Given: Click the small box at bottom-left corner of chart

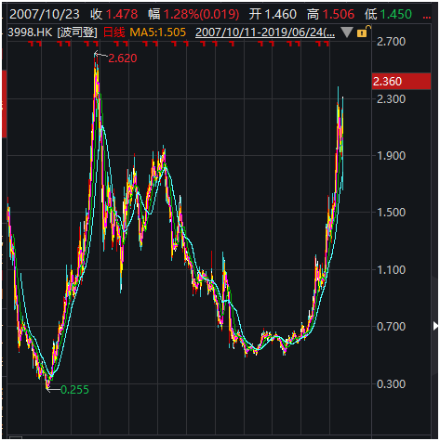Looking at the screenshot, I should click(16, 438).
